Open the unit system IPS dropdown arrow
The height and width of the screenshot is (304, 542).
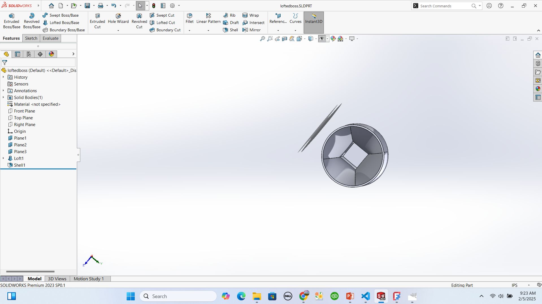[x=529, y=285]
